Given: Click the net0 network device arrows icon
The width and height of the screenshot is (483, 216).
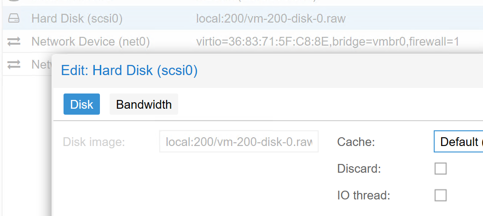Looking at the screenshot, I should click(x=14, y=42).
